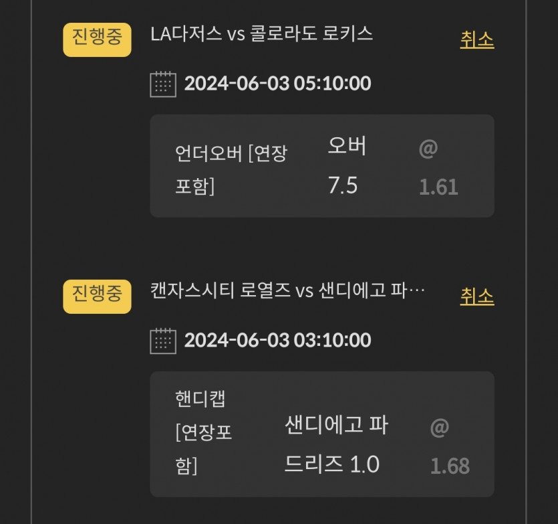The width and height of the screenshot is (558, 524).
Task: Select the 2024-06-03 05:10:00 date text
Action: point(277,84)
